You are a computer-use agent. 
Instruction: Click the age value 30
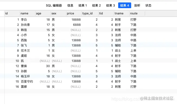48,66
